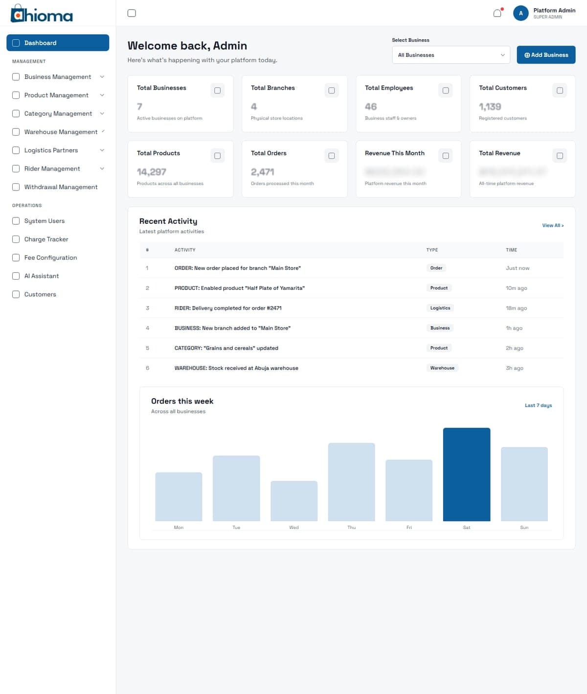Screen dimensions: 587x694
Task: Click the Total Employees card icon
Action: pos(446,91)
